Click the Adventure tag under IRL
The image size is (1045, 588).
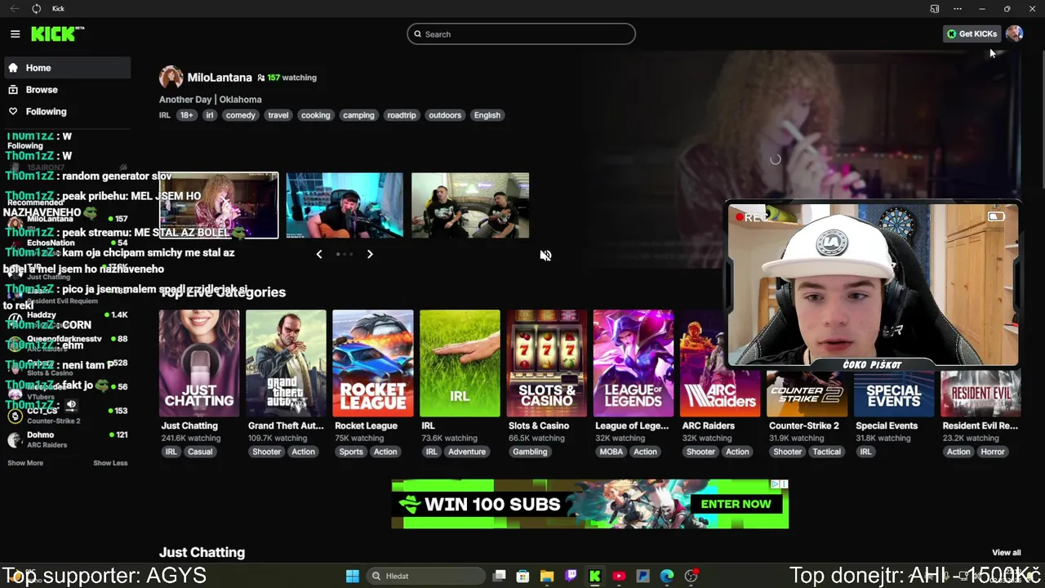pyautogui.click(x=467, y=452)
